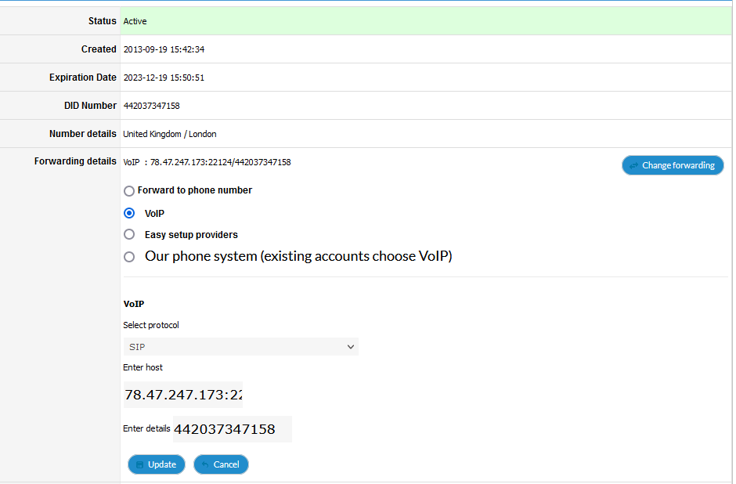Screen dimensions: 736x484
Task: Click the current VoIP forwarding details text
Action: (207, 162)
